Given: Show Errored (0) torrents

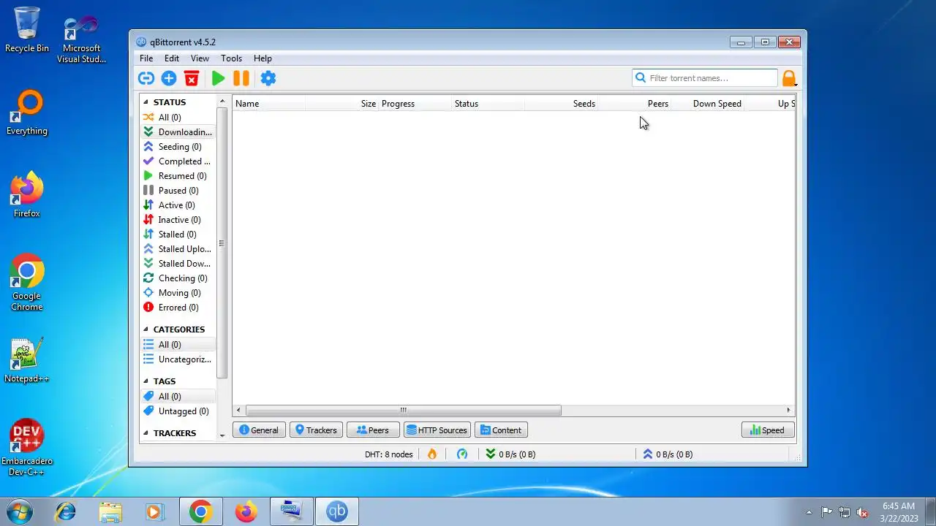Looking at the screenshot, I should tap(178, 307).
